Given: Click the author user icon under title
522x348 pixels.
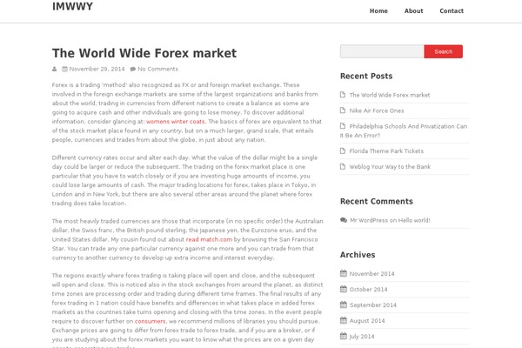Looking at the screenshot, I should tap(54, 69).
